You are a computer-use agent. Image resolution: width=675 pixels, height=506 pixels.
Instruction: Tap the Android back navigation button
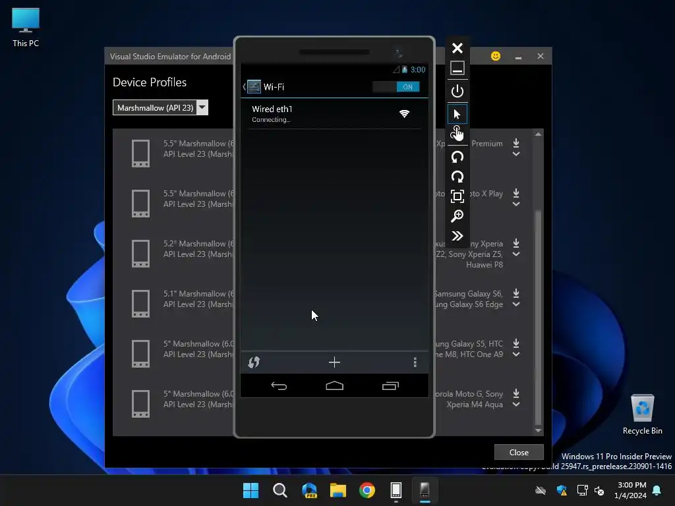279,386
